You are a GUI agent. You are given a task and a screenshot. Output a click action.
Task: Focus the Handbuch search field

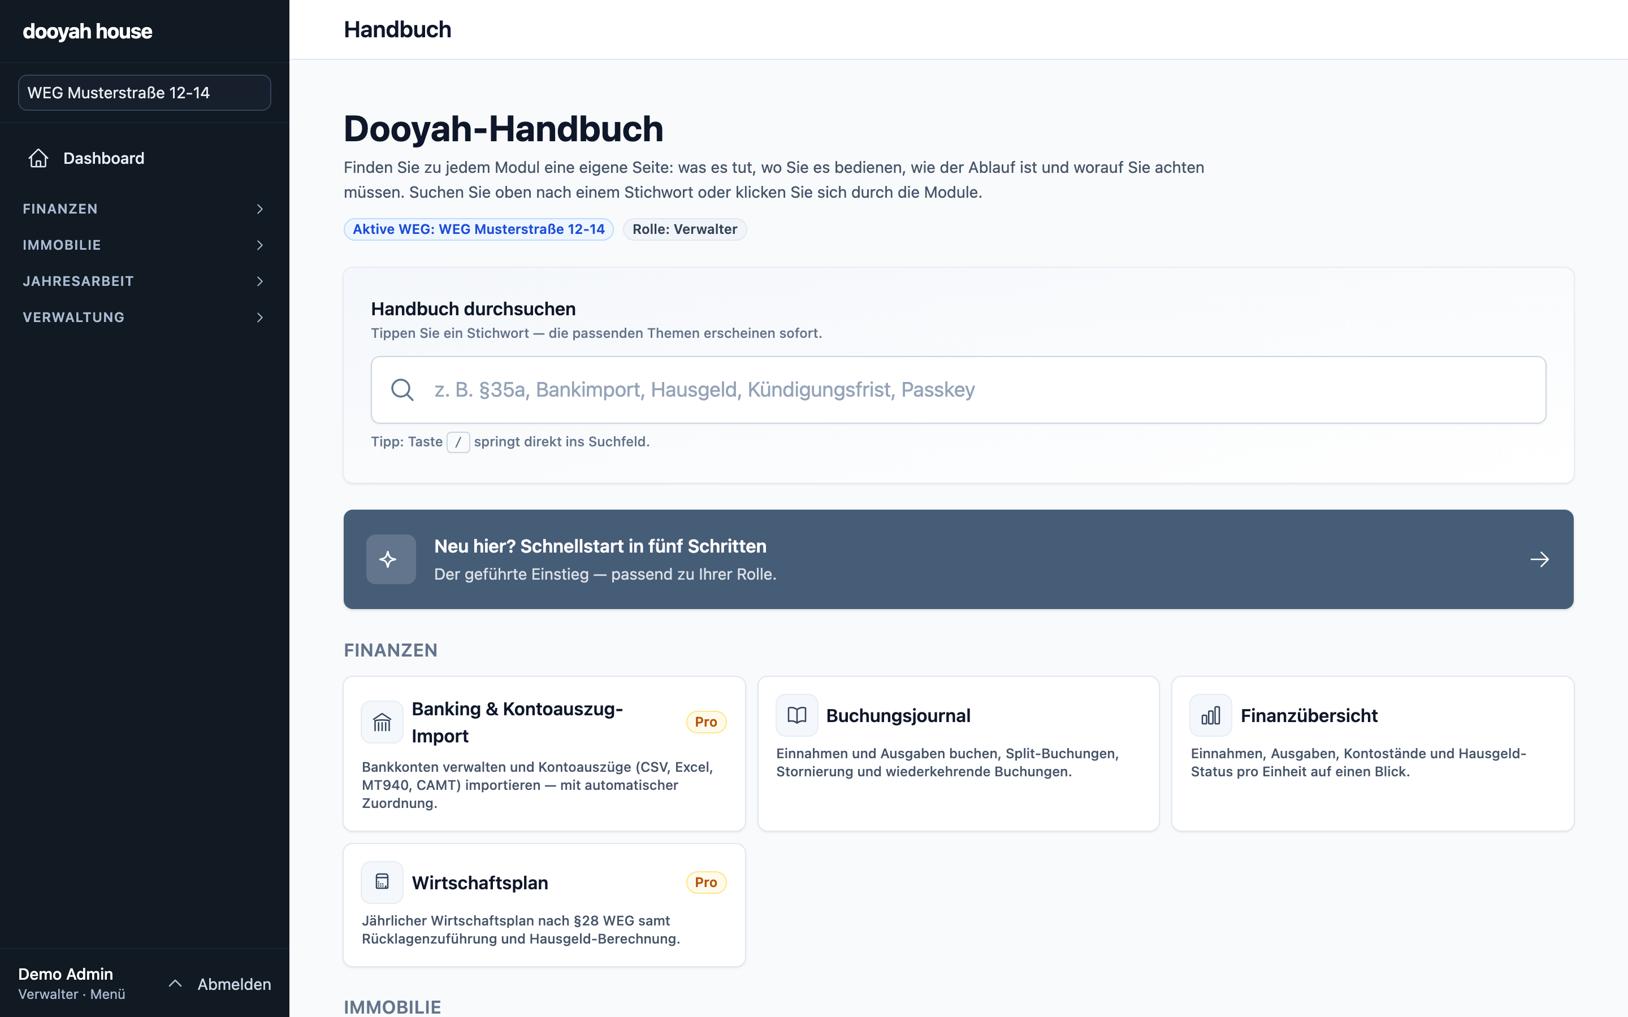pos(959,389)
